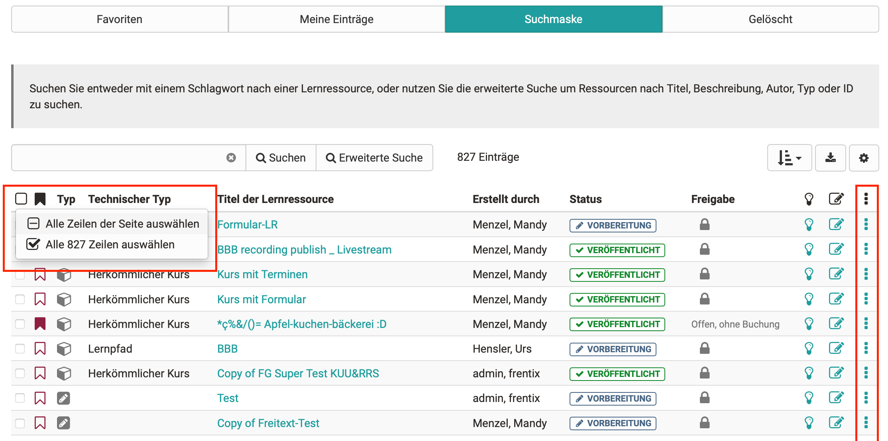The height and width of the screenshot is (441, 888).
Task: Tick the checkbox of the Copy of Freitext-Test row
Action: tap(20, 423)
